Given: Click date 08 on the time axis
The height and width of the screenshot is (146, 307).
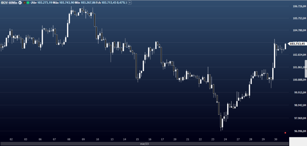Looking at the screenshot, I should 69,139.
